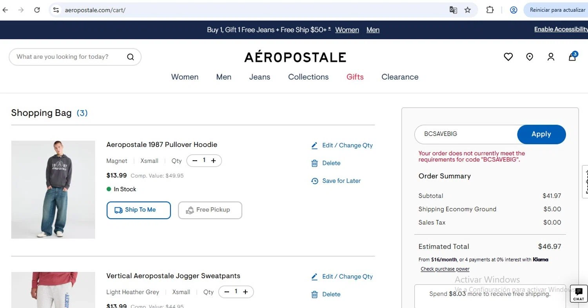Decrease the hoodie quantity with minus
588x308 pixels.
195,161
